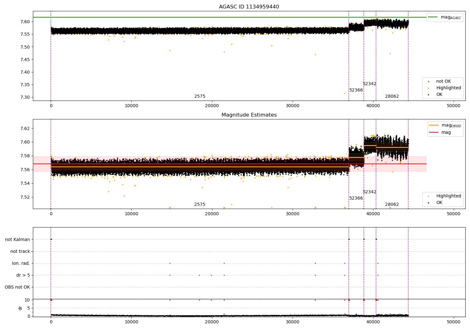Viewport: 470px width, 329px height.
Task: Select 'OK' in the Magnitude Estimates plot legend
Action: click(439, 203)
